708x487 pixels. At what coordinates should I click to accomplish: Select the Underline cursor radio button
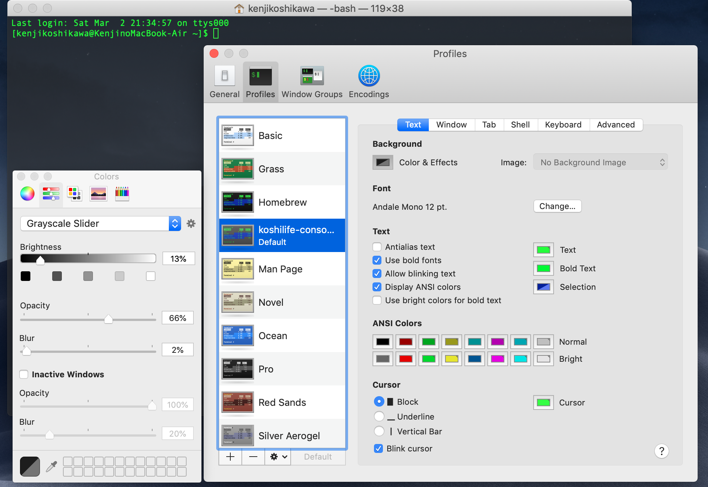[x=379, y=417]
